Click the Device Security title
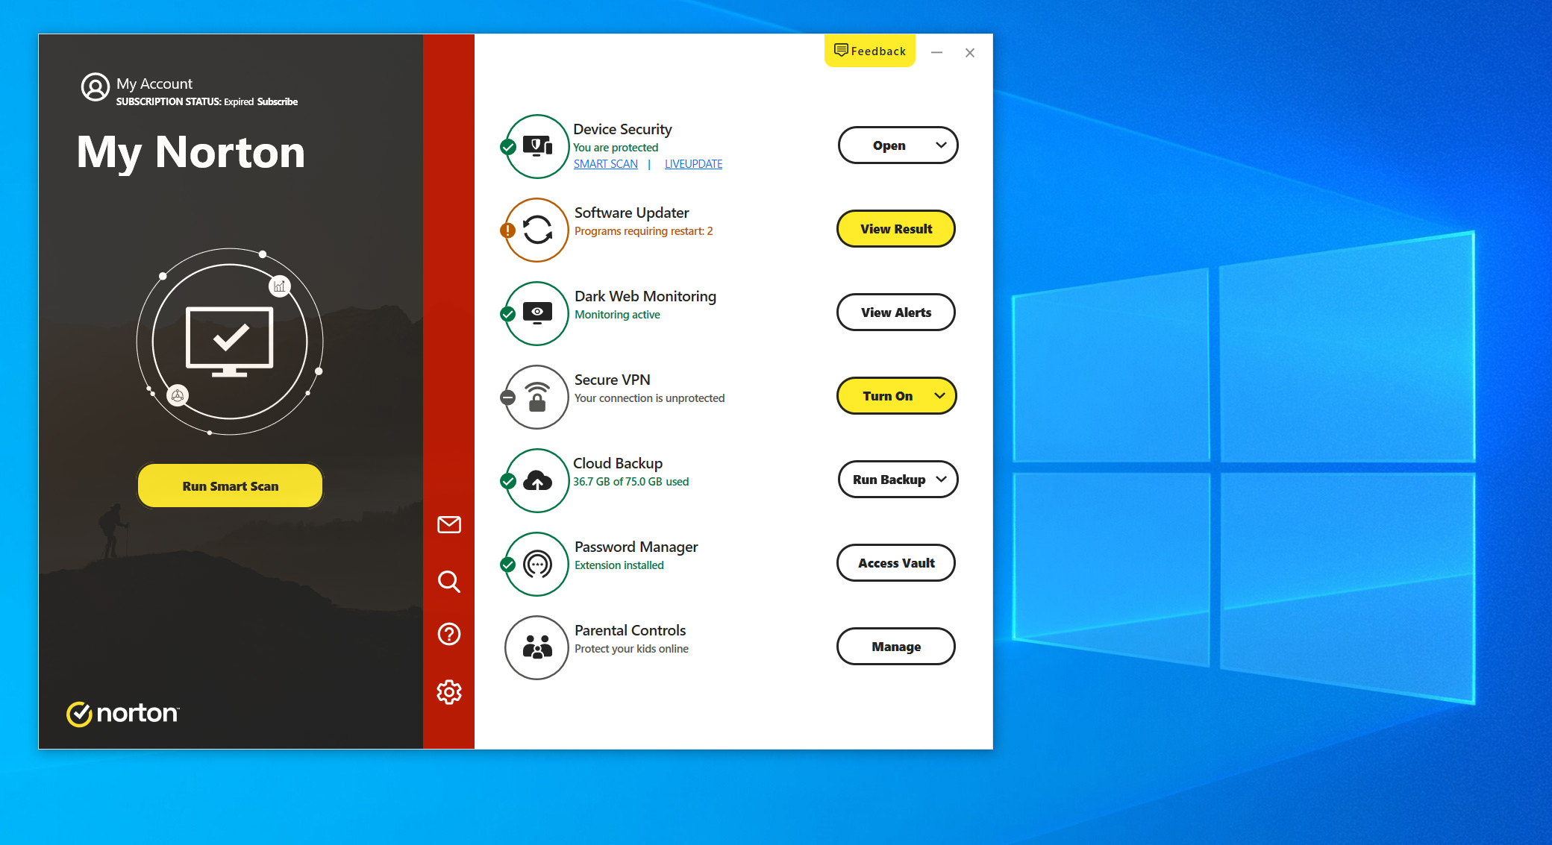 pos(622,129)
